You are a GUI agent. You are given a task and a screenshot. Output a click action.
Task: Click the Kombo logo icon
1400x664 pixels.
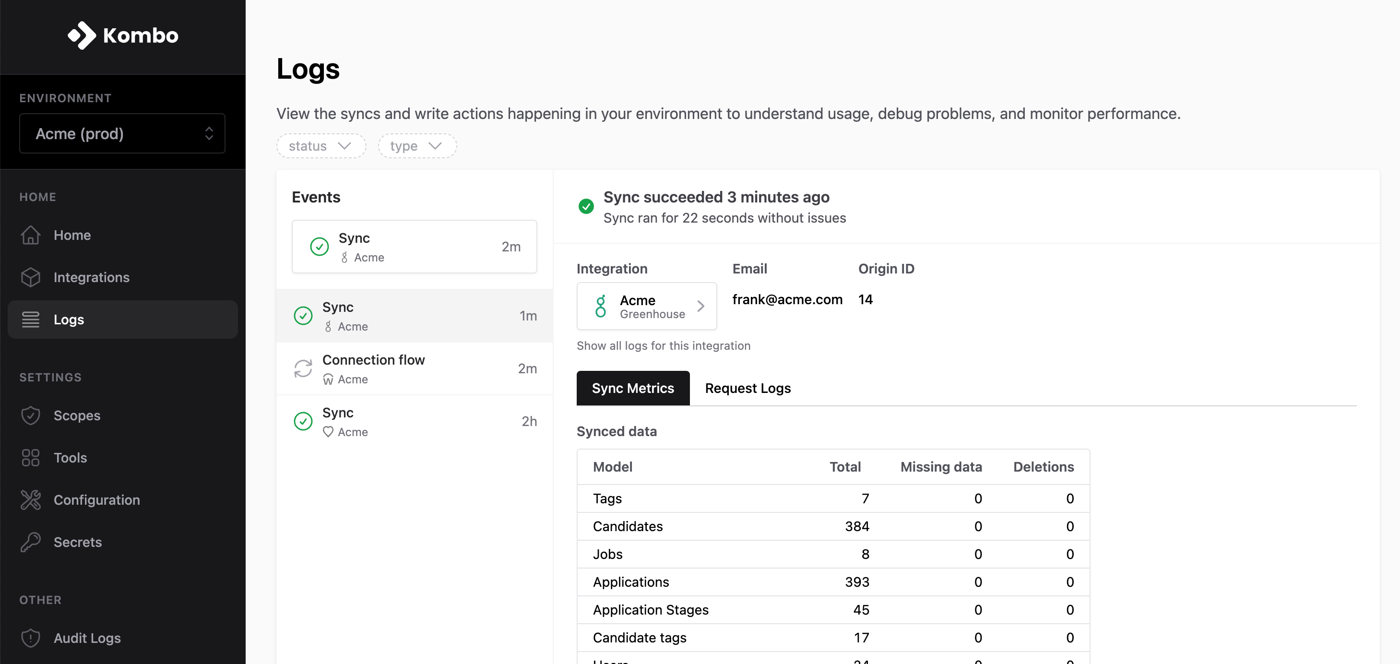(x=82, y=36)
